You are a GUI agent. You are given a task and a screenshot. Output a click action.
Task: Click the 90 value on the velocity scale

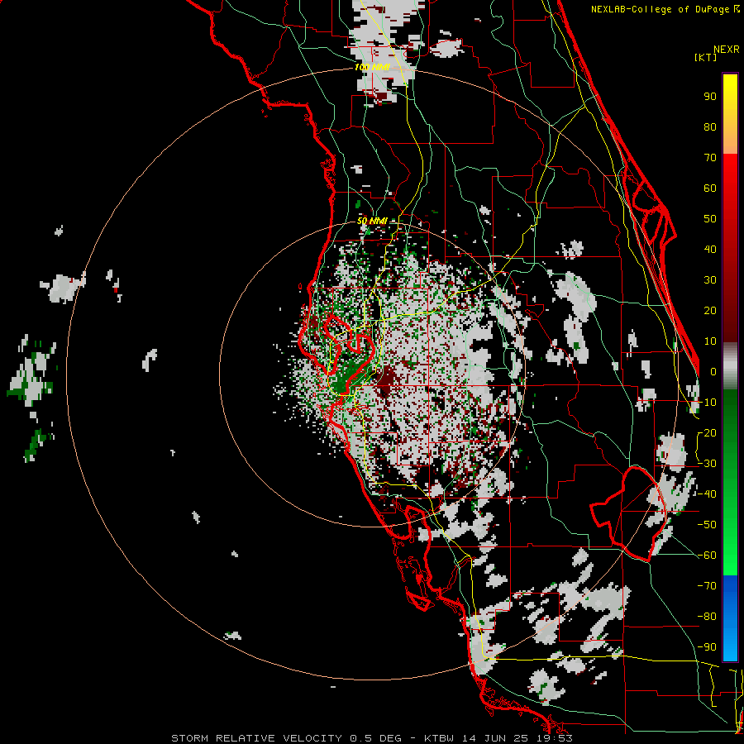pyautogui.click(x=710, y=97)
